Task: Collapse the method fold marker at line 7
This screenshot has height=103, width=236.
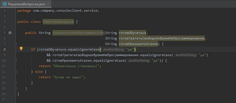Action: [16, 44]
